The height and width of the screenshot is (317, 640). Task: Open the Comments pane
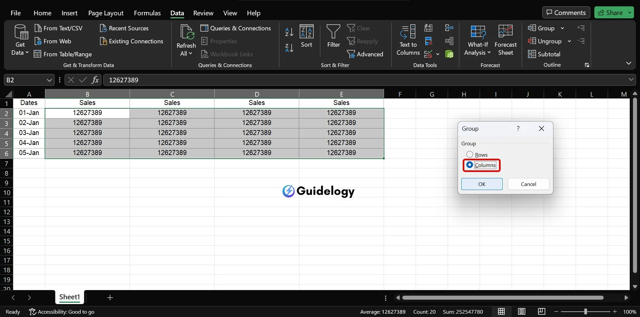click(x=566, y=13)
